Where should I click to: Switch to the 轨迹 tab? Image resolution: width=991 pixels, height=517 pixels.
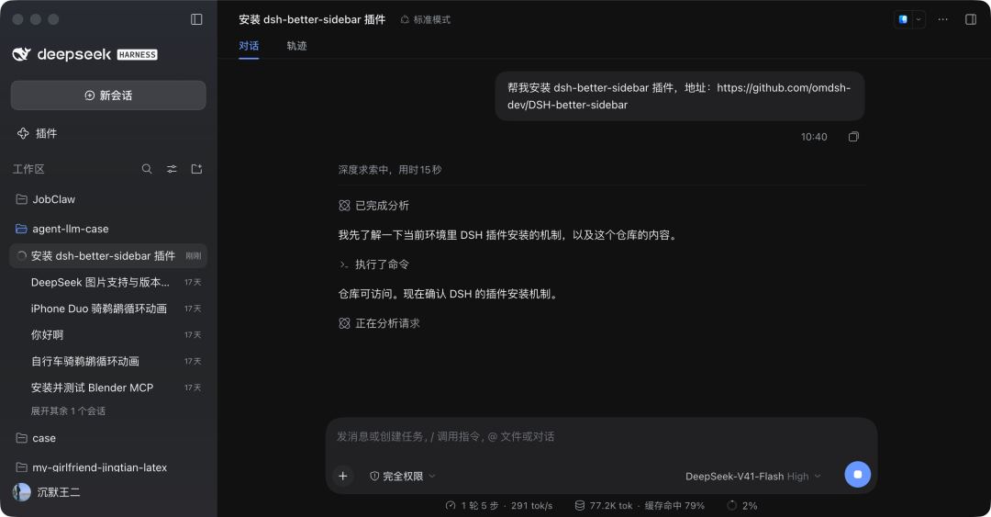click(296, 46)
